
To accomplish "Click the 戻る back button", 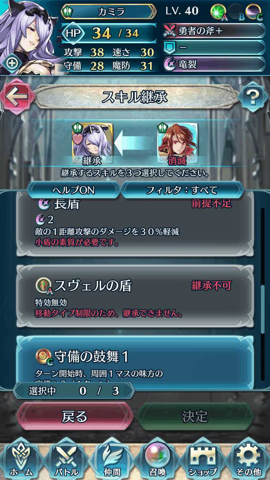I will click(75, 416).
